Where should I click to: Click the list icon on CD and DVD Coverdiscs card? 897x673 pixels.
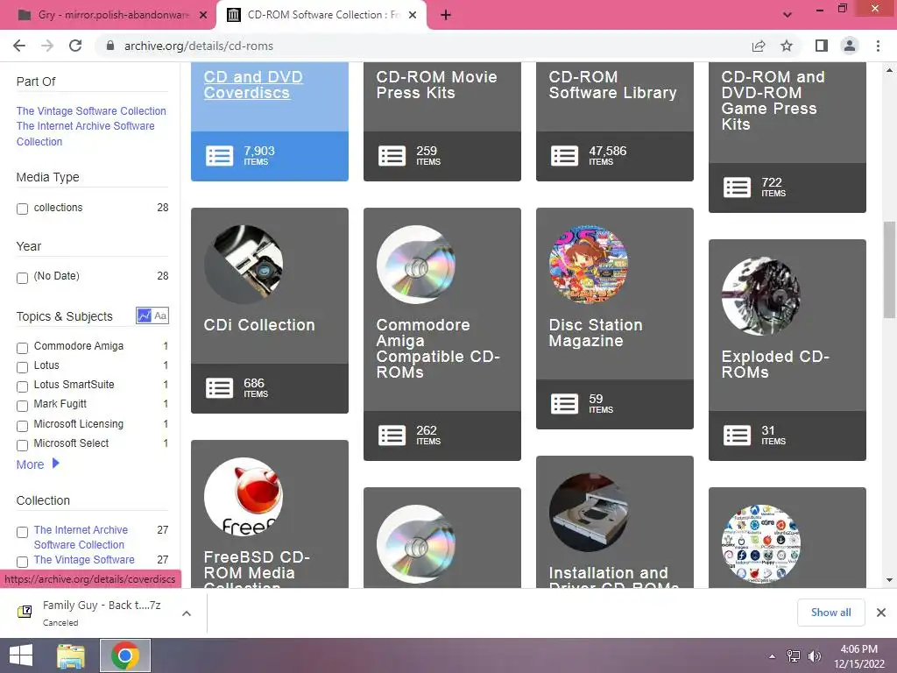coord(220,156)
